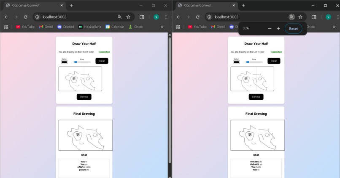Open HackerRank bookmark in left window
Viewport: 340px width, 178px height.
tap(90, 27)
